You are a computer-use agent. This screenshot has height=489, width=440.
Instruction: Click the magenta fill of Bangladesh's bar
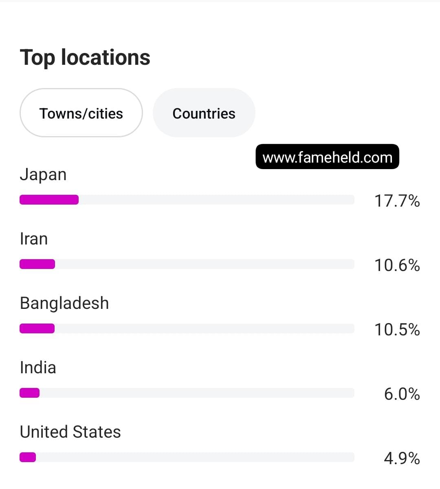click(x=37, y=328)
